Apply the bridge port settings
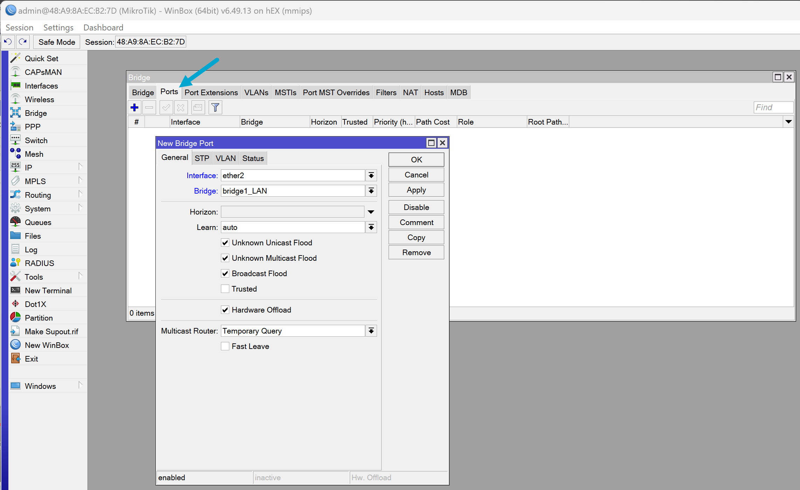The width and height of the screenshot is (800, 490). coord(416,189)
